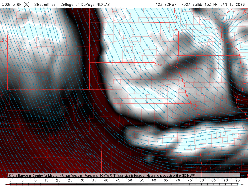Click the color scale label "40"

pos(106,180)
